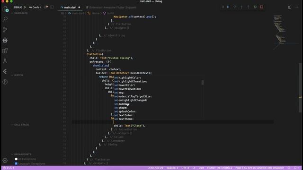Click LF end-of-line in status bar
Image resolution: width=303 pixels, height=170 pixels.
194,168
